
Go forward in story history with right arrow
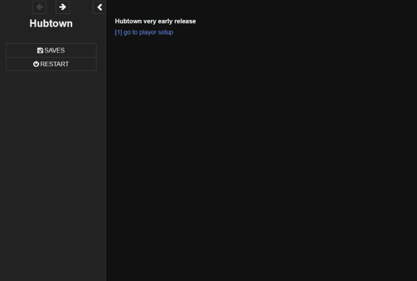63,7
